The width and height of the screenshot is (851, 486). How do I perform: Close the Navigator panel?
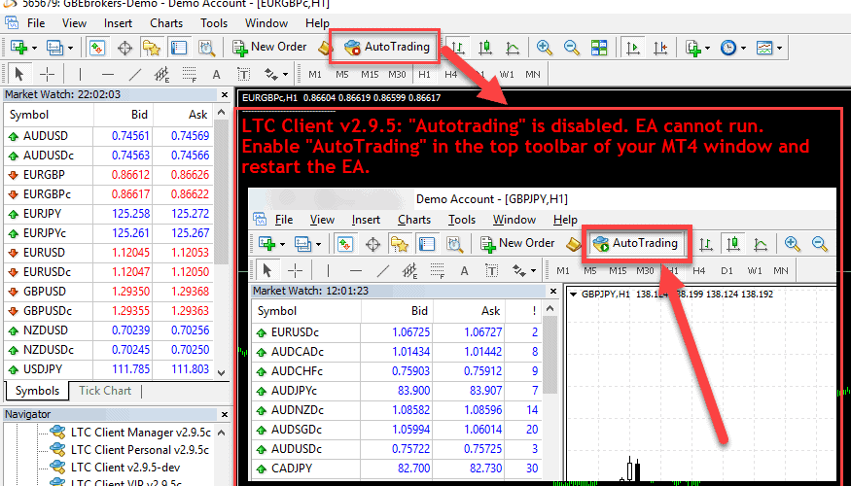tap(225, 414)
